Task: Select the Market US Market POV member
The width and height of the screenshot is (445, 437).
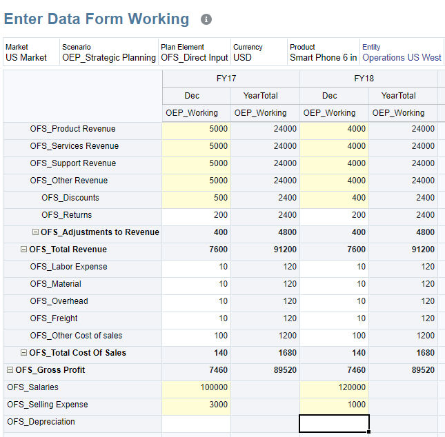Action: point(32,52)
